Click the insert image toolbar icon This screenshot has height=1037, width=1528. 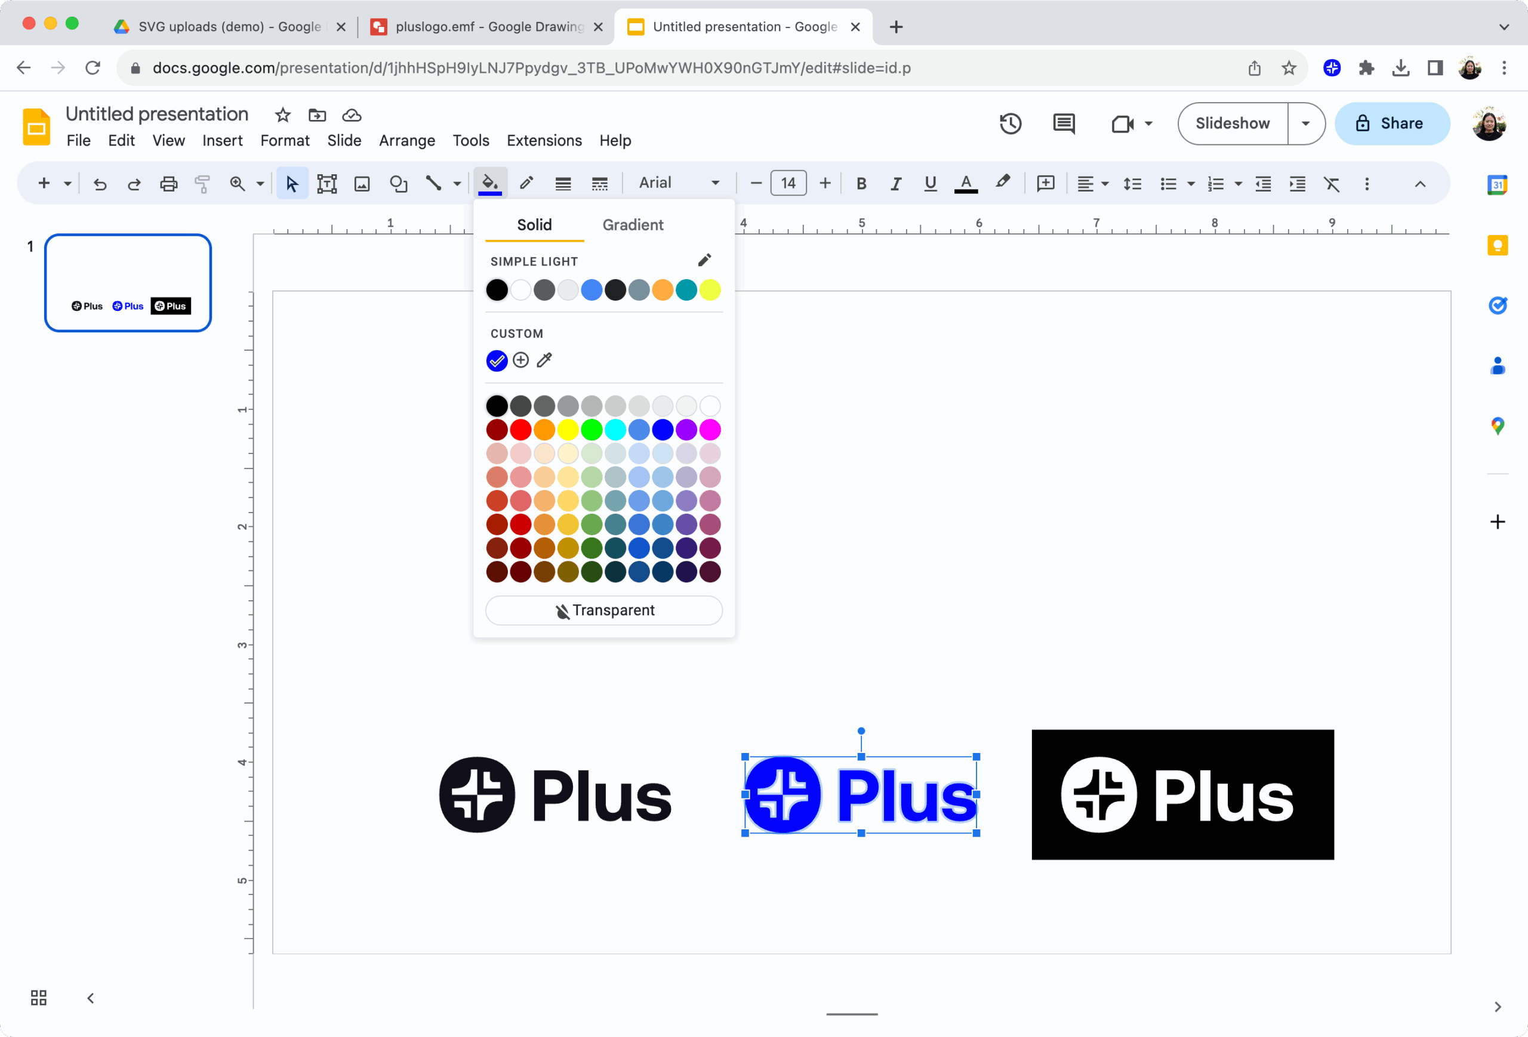point(362,183)
